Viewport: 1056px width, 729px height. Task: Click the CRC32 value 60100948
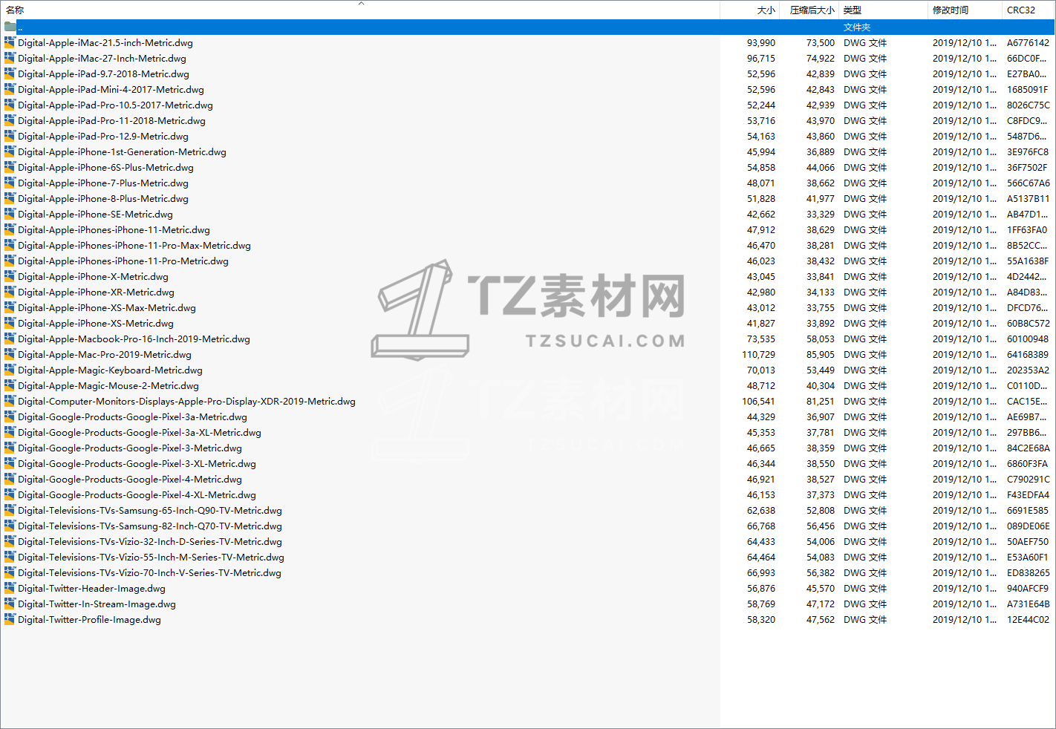[x=1029, y=339]
